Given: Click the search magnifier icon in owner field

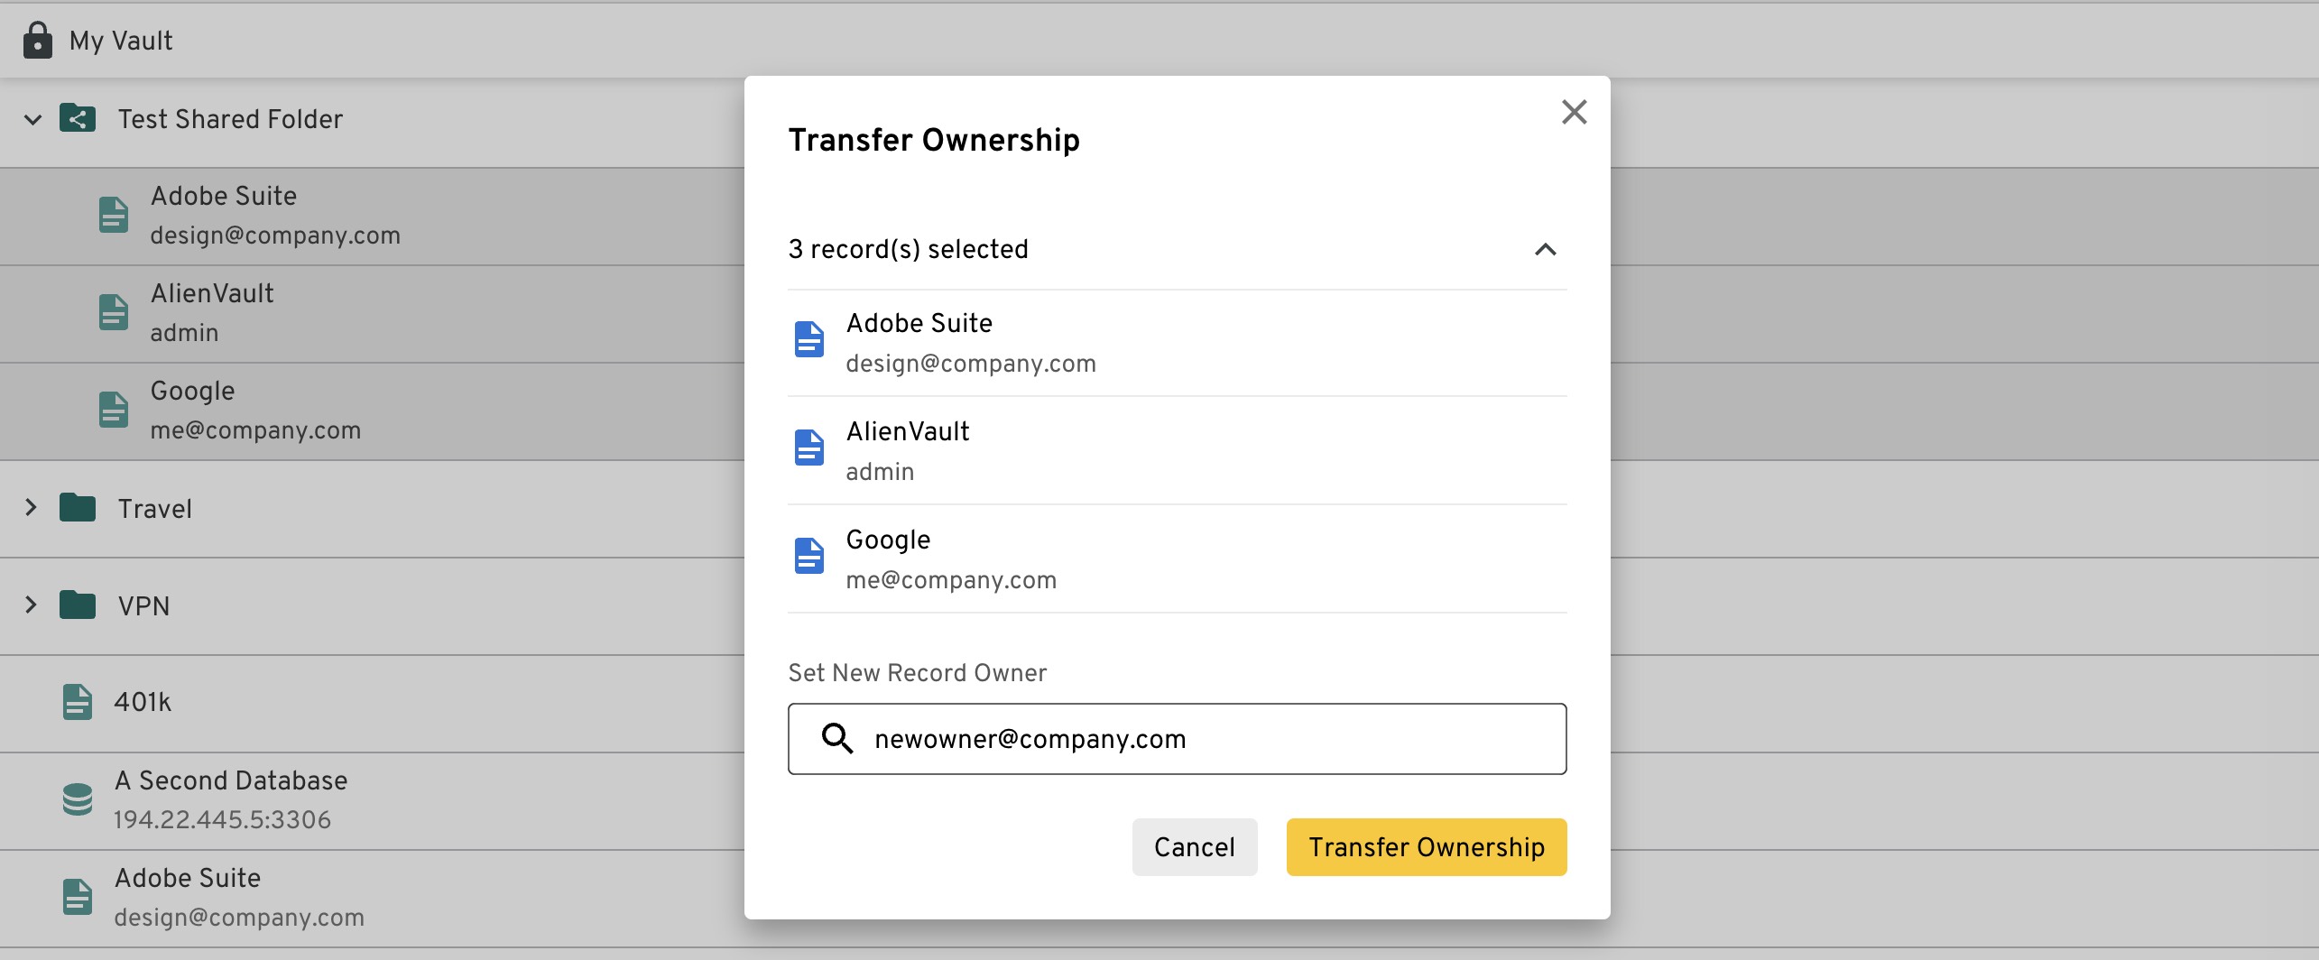Looking at the screenshot, I should 837,739.
